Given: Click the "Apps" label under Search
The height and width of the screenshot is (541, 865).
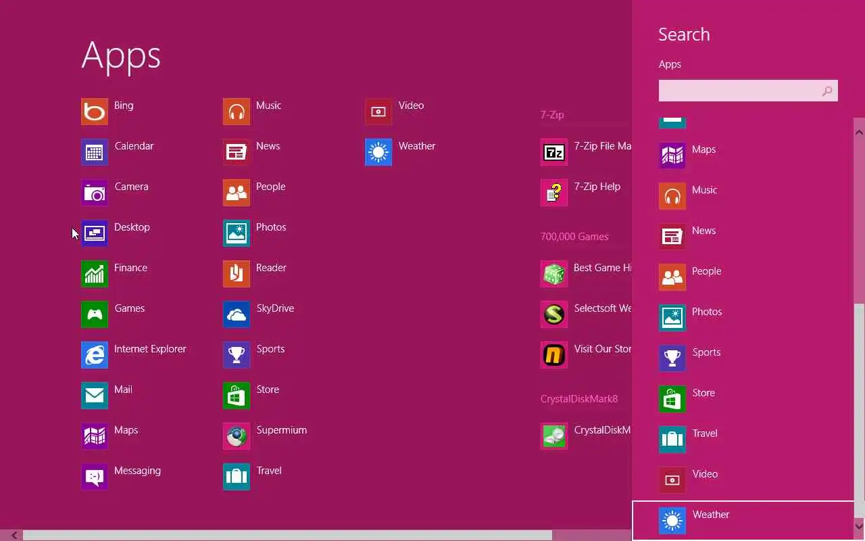Looking at the screenshot, I should [x=670, y=64].
